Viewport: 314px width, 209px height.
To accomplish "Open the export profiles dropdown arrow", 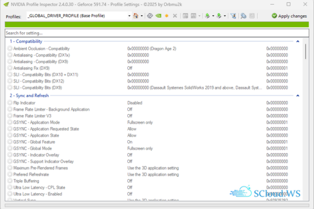I will pyautogui.click(x=213, y=16).
